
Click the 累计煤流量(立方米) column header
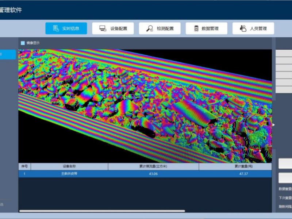click(x=153, y=166)
